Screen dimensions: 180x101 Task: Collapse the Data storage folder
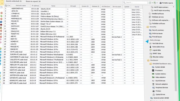(148, 40)
